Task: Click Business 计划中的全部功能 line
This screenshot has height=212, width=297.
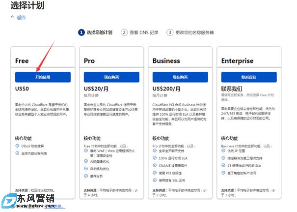Action: point(247,146)
